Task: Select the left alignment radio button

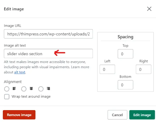Action: pos(7,89)
